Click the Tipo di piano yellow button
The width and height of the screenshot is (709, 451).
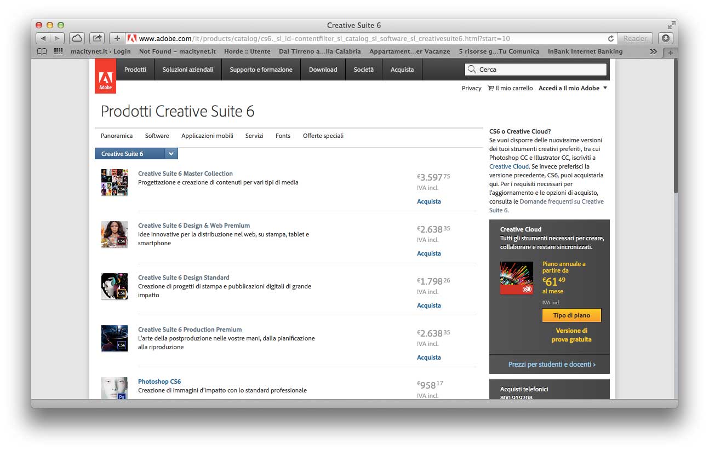(571, 315)
